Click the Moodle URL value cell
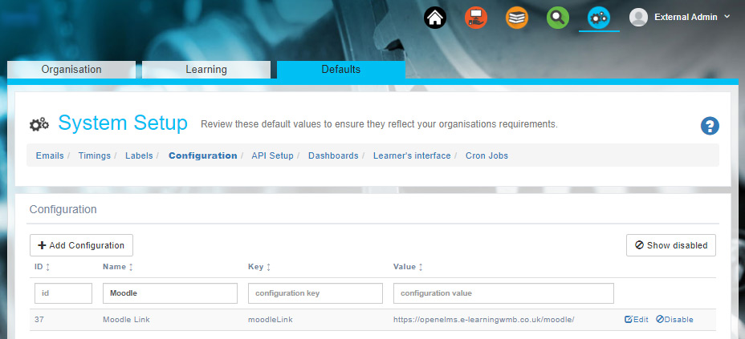Viewport: 745px width, 339px height. (x=484, y=320)
